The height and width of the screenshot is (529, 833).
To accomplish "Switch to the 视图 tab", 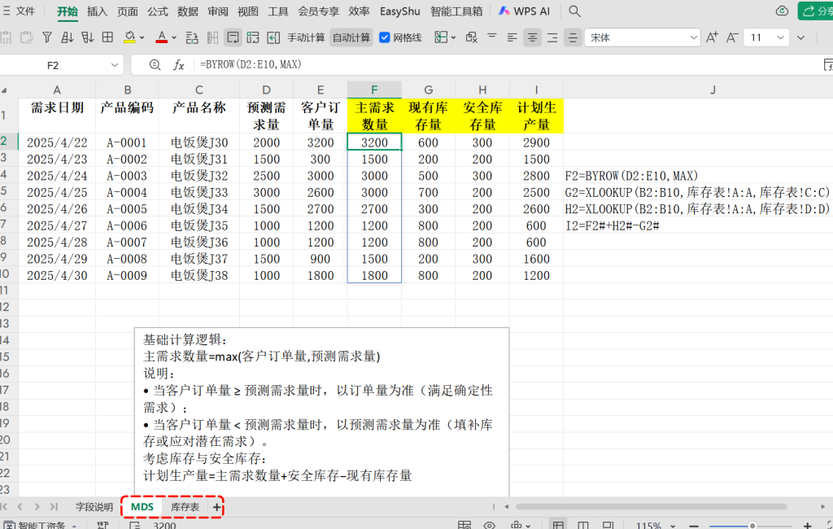I will pyautogui.click(x=247, y=11).
